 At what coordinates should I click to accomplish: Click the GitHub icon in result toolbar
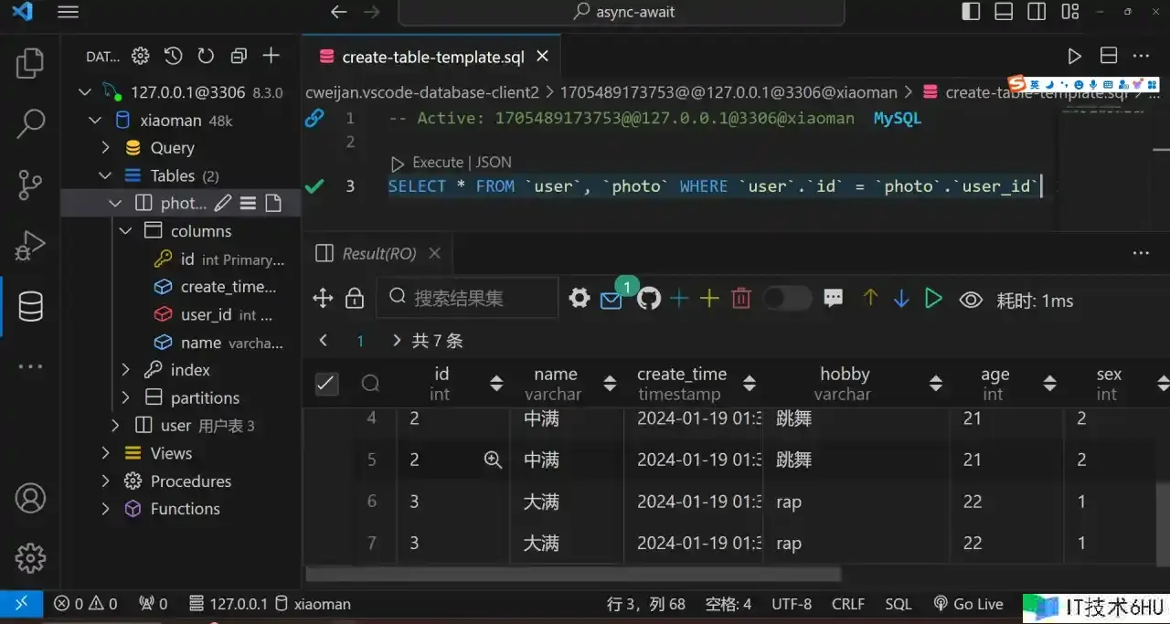click(x=649, y=299)
